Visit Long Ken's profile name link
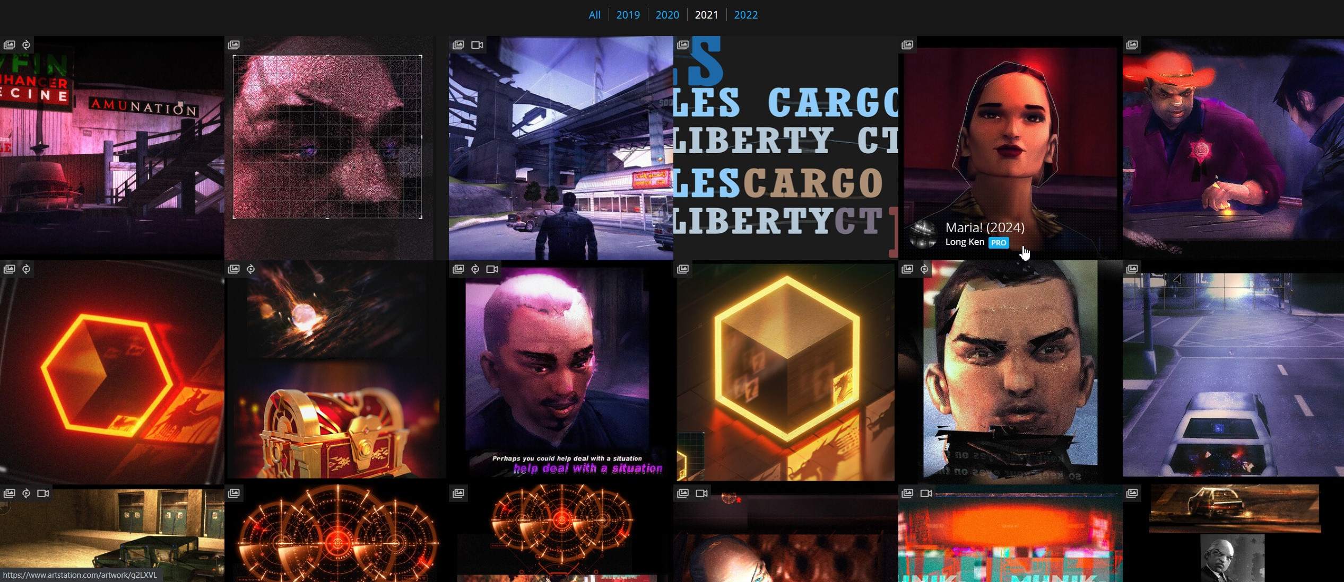 [965, 242]
